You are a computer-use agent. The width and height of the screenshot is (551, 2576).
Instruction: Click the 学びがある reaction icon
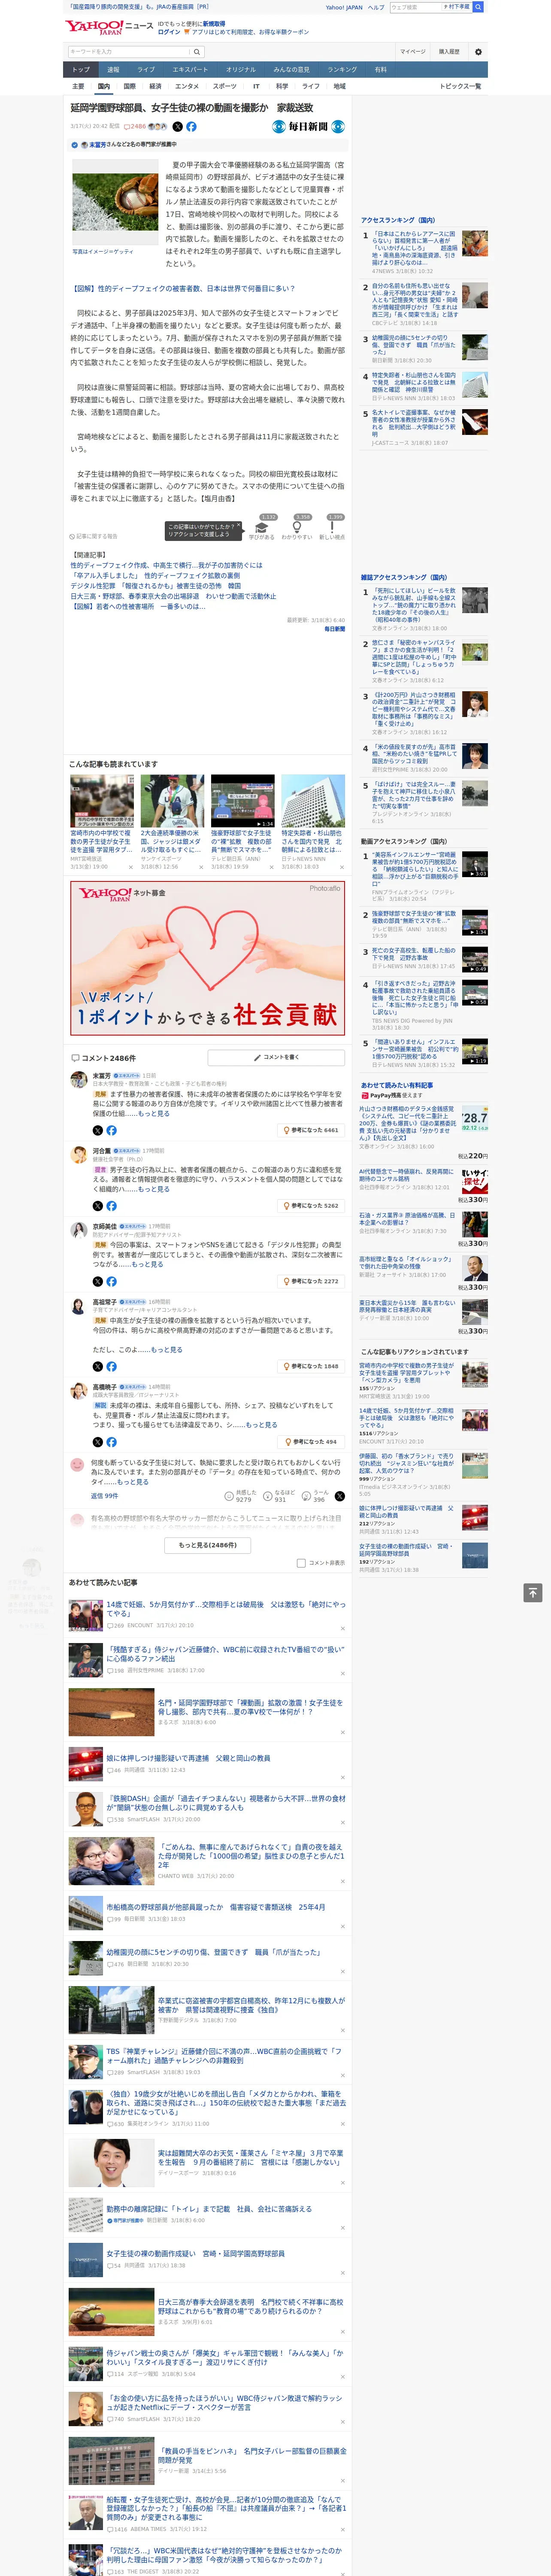point(262,529)
